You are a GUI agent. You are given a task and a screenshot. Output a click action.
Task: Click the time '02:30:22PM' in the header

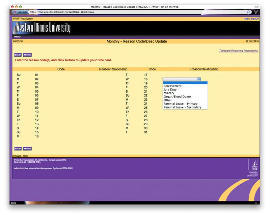coord(252,41)
